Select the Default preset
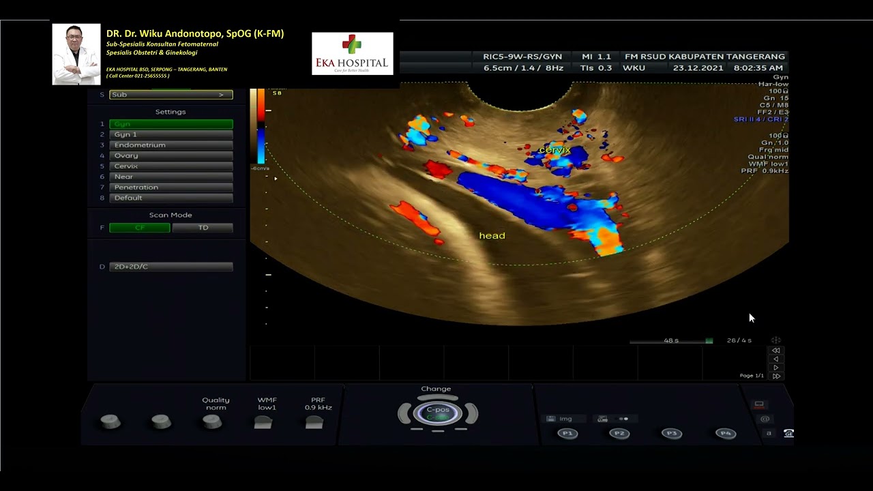Viewport: 873px width, 491px height. [171, 198]
